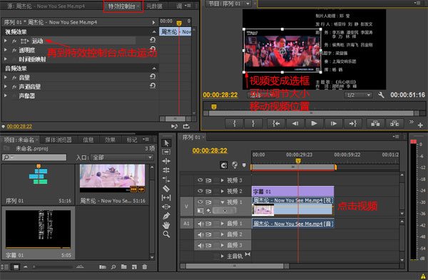The height and width of the screenshot is (280, 428).
Task: Hide the 视频 2 track eye
Action: pos(200,191)
